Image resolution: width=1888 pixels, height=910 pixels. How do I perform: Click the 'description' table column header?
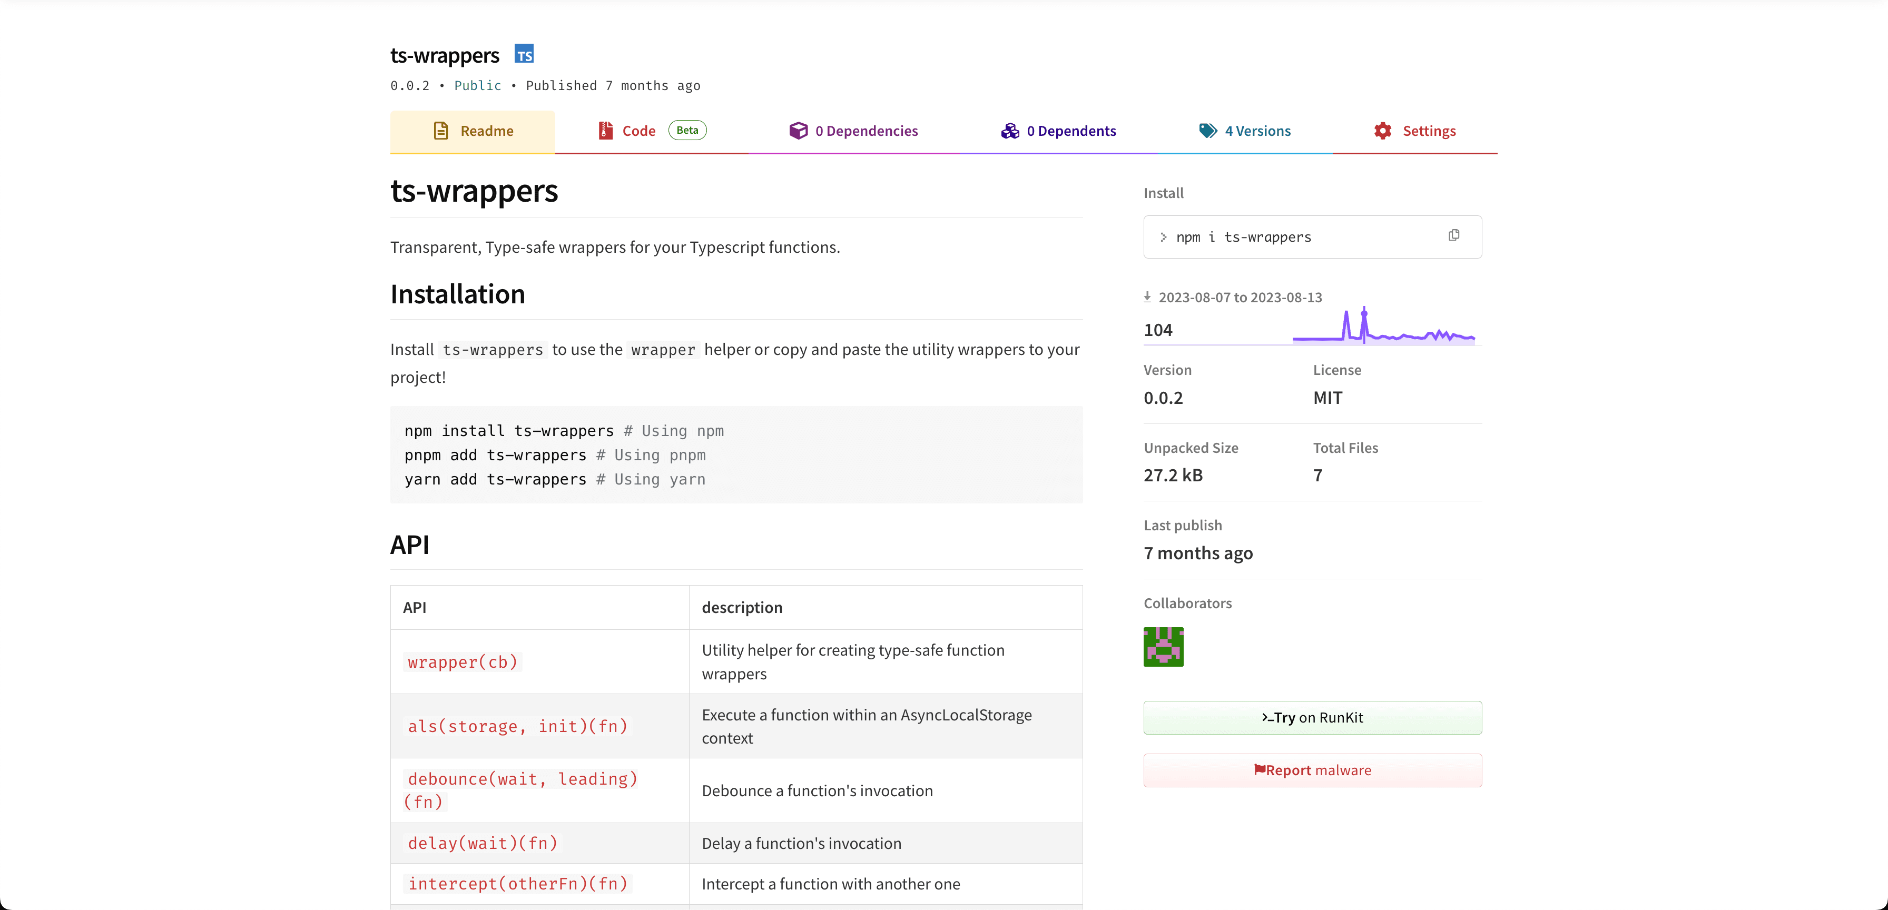[x=742, y=607]
